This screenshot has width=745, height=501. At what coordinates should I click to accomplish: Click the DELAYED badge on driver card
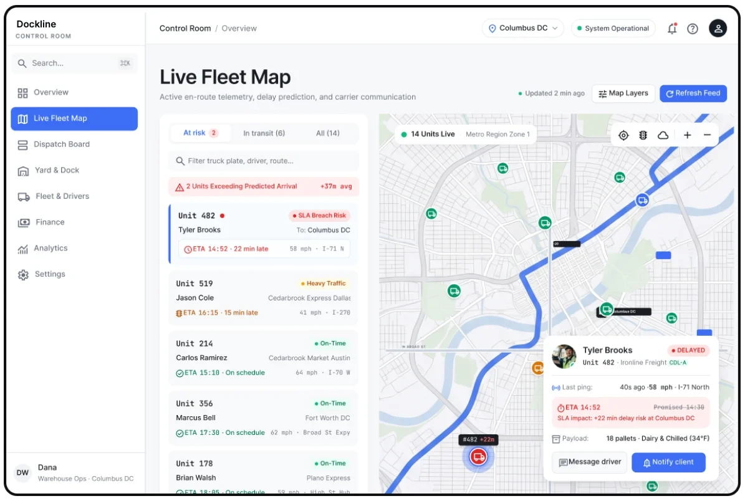(x=688, y=350)
